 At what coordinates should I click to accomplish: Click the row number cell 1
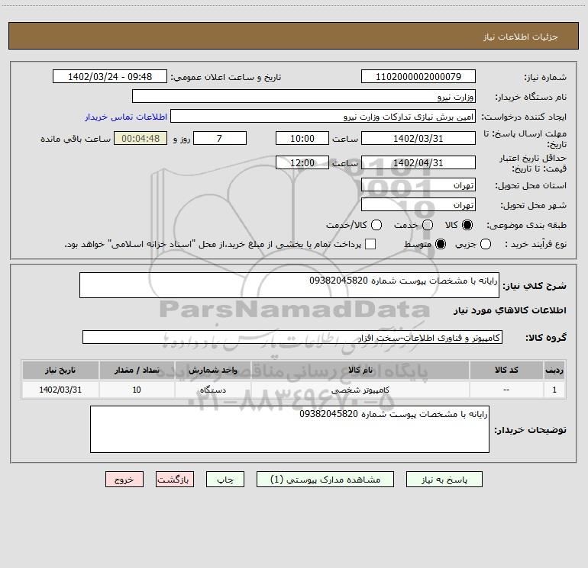(x=554, y=390)
